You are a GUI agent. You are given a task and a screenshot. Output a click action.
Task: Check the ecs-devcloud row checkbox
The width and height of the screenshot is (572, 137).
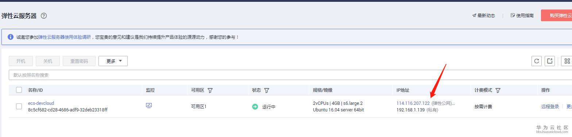(x=19, y=106)
